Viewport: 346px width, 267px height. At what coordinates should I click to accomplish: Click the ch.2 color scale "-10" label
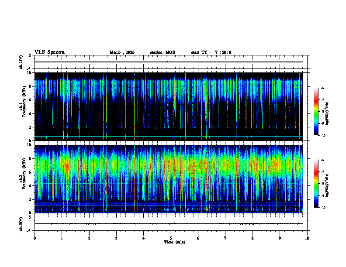click(323, 208)
